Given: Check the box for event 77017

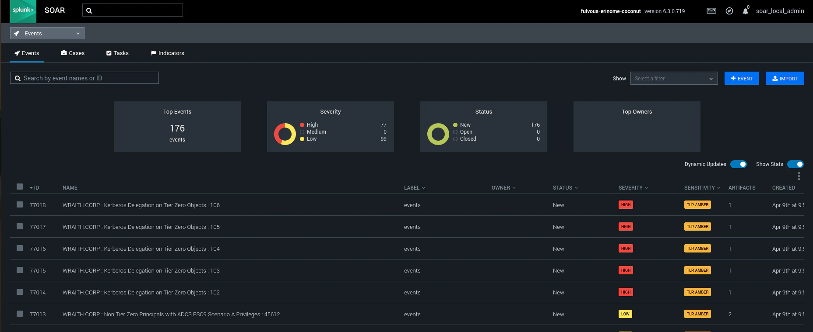Looking at the screenshot, I should point(20,226).
